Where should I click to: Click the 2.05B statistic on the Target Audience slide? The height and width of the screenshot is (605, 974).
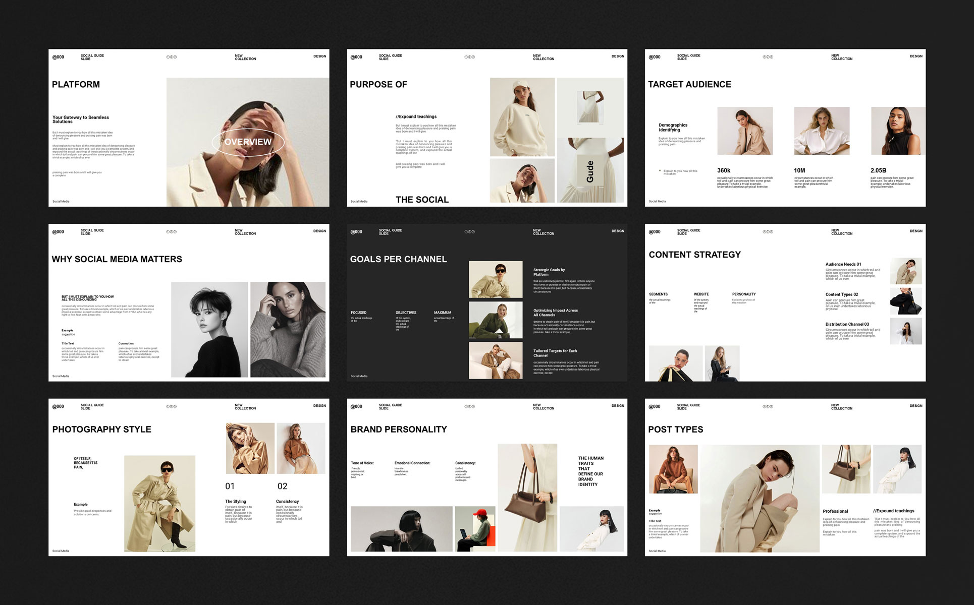[878, 170]
